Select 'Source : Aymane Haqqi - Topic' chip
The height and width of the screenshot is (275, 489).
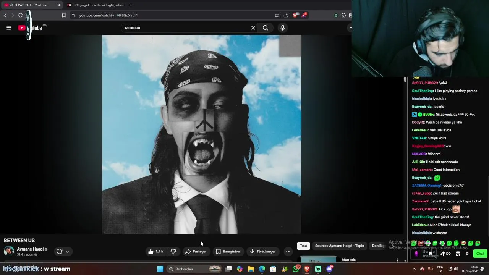(340, 246)
